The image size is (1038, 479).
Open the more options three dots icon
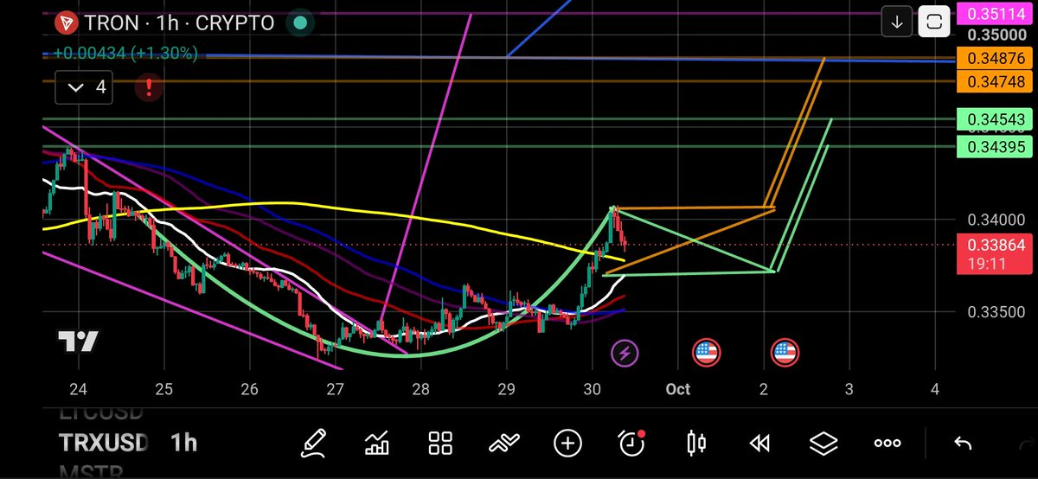pos(887,444)
